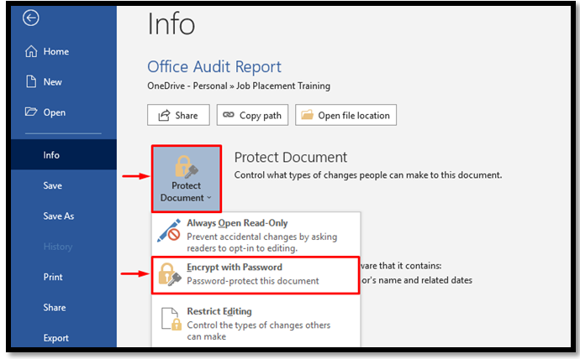Click the 'vare that it contains:' text
580x359 pixels.
tap(401, 266)
